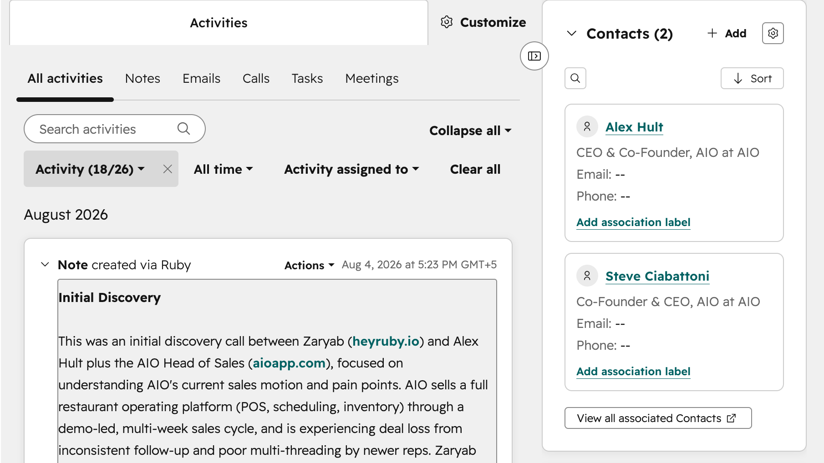824x463 pixels.
Task: Open Steve Ciabattoni contact link
Action: (x=657, y=276)
